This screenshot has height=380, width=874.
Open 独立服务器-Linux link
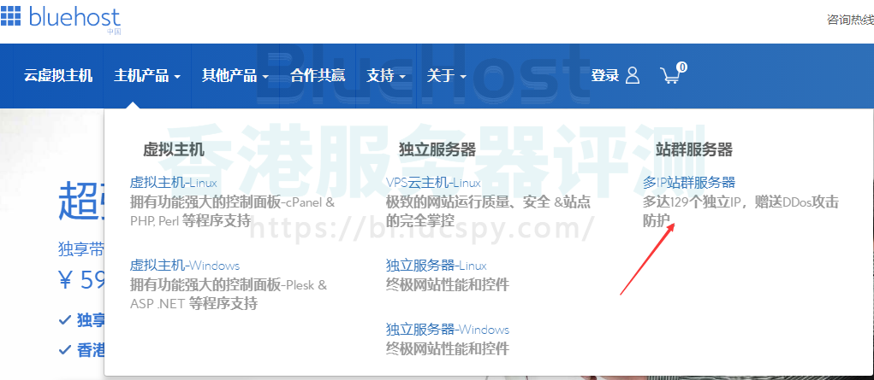click(436, 266)
